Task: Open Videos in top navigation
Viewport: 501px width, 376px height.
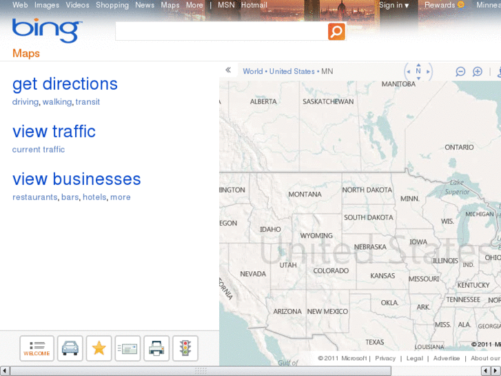Action: pos(77,5)
